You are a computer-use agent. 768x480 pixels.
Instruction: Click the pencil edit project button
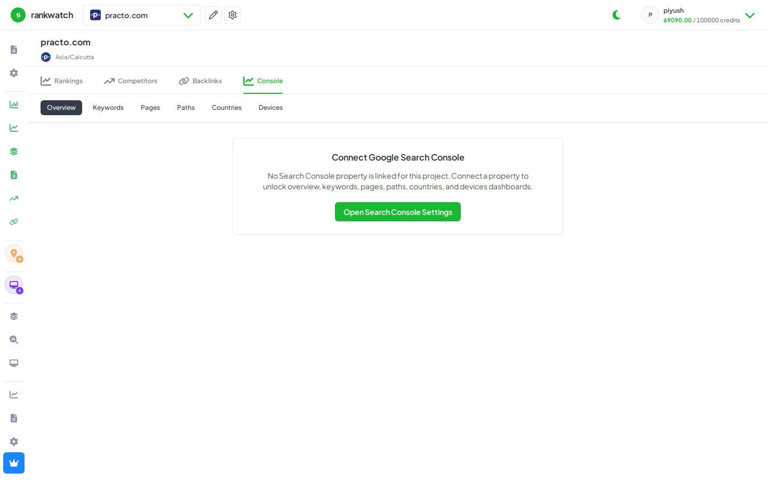(x=213, y=15)
